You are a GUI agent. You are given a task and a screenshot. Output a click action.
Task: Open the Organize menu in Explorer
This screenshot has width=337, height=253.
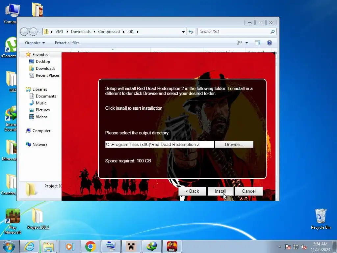(x=35, y=43)
